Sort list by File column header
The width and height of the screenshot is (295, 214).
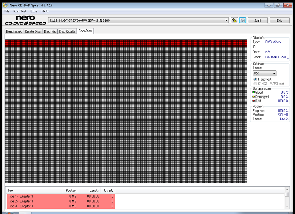34,190
